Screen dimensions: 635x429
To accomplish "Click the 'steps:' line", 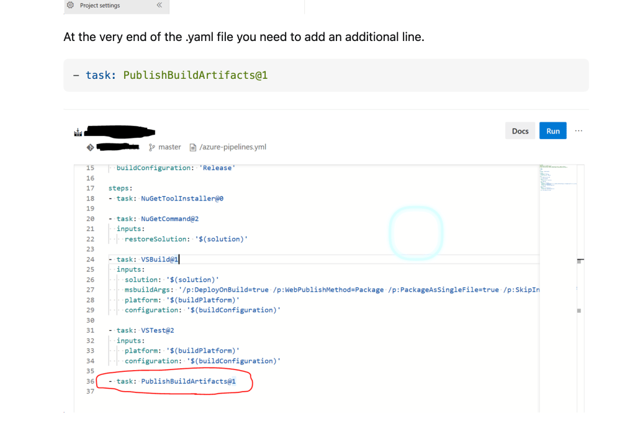I will tap(120, 188).
